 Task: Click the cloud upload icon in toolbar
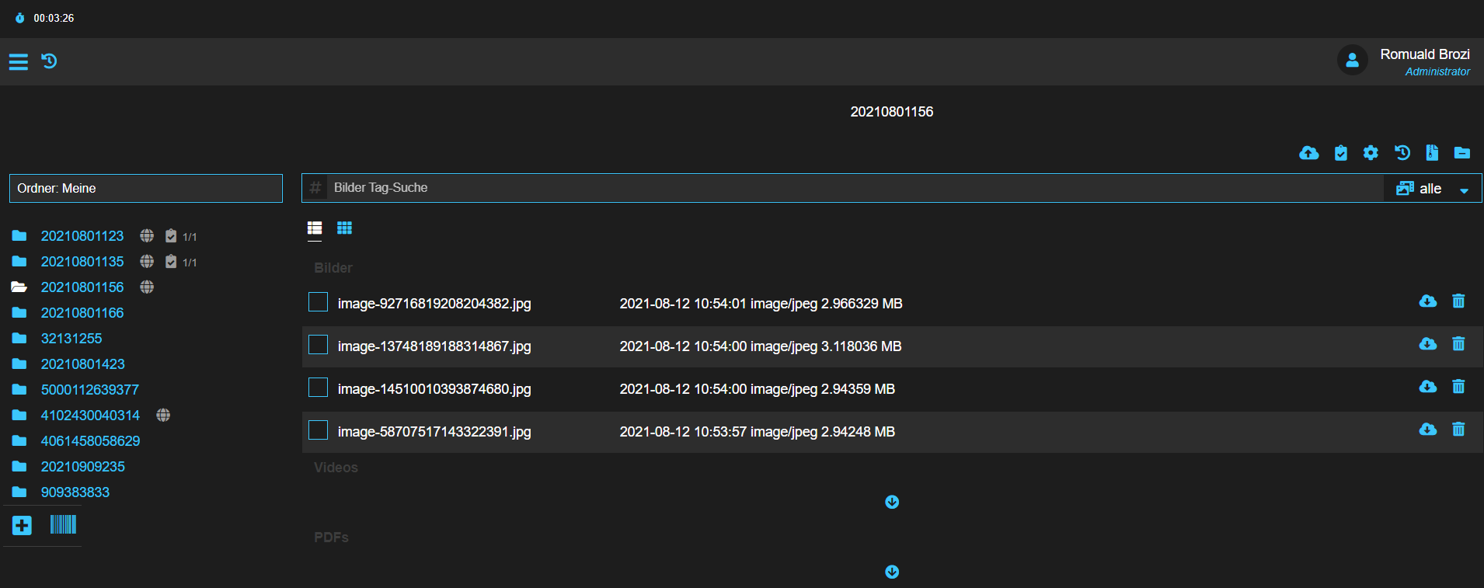click(1308, 153)
